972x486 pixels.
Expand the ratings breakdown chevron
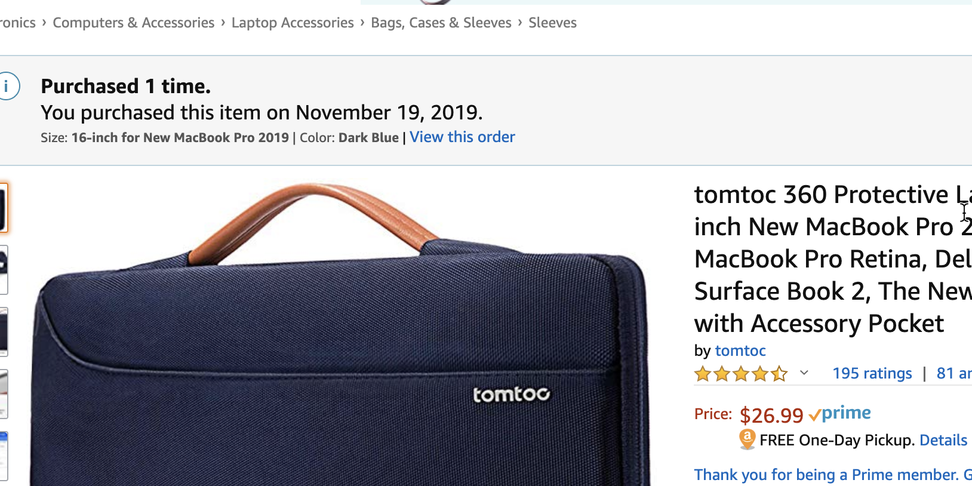804,373
